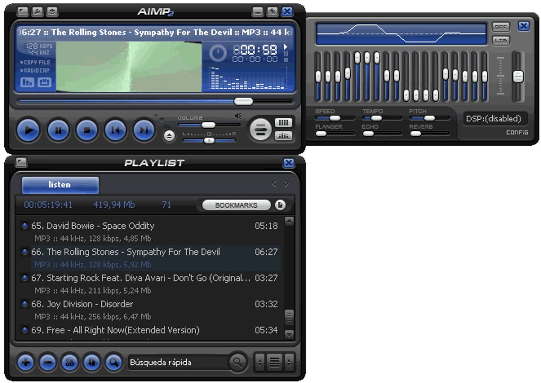Click the track position seek slider

(x=155, y=101)
